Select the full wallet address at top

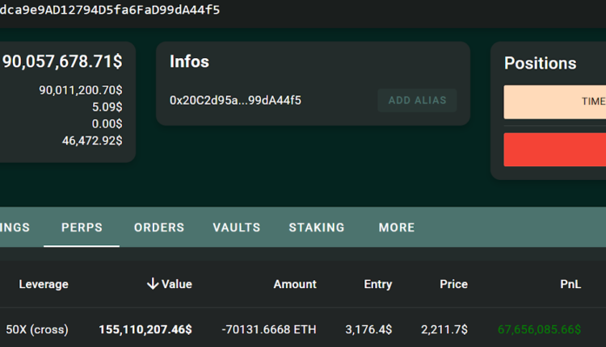tap(110, 10)
